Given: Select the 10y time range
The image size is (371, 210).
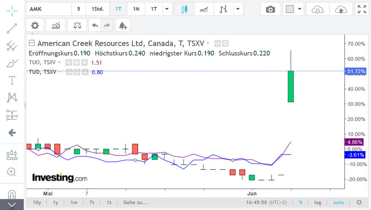Looking at the screenshot, I should pyautogui.click(x=37, y=202).
